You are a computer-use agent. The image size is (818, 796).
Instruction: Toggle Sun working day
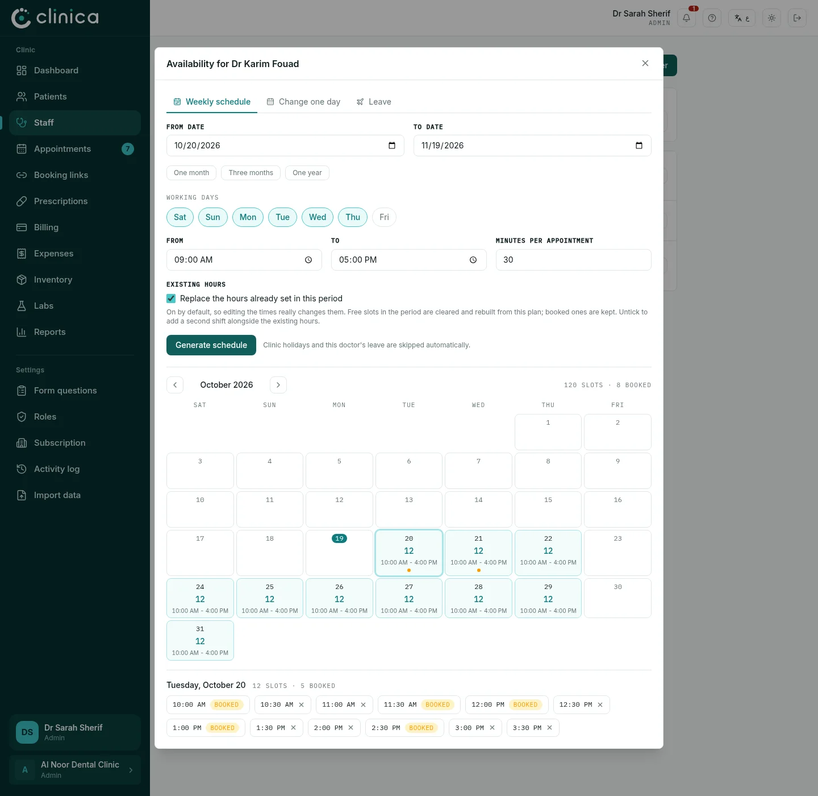coord(213,217)
